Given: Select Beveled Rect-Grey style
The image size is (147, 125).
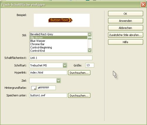Looking at the screenshot, I should coord(59,34).
